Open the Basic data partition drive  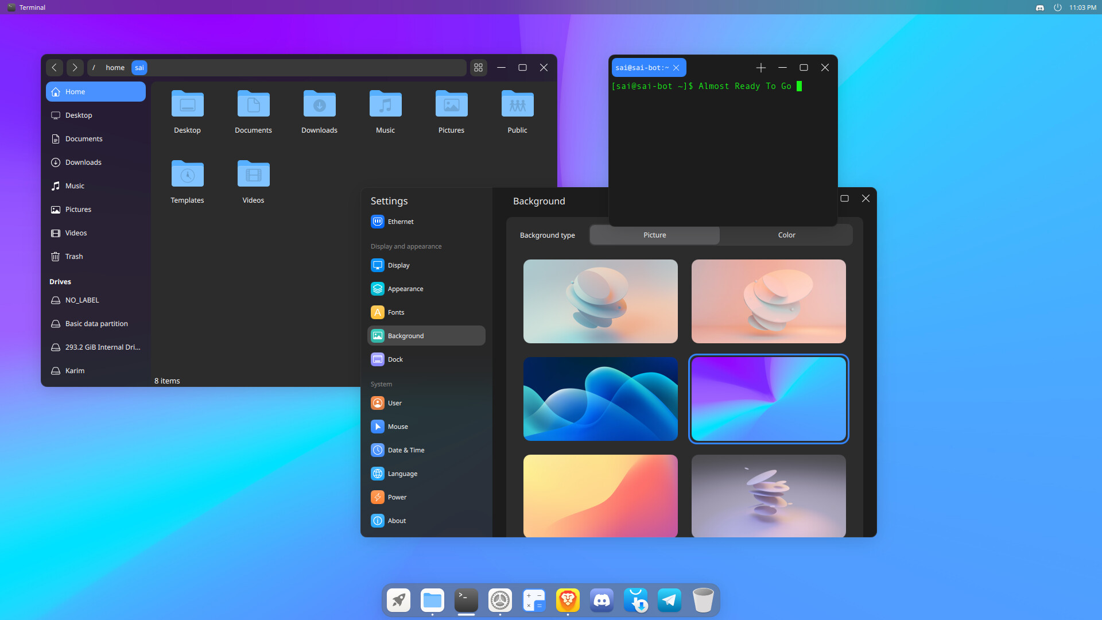[96, 324]
